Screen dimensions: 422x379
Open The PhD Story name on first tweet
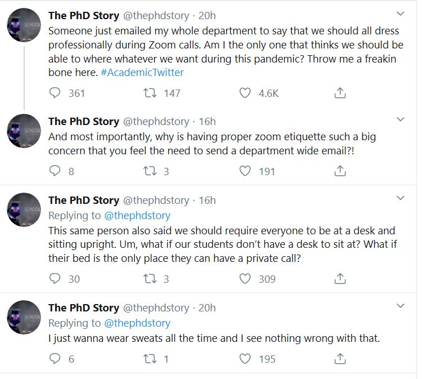point(84,14)
